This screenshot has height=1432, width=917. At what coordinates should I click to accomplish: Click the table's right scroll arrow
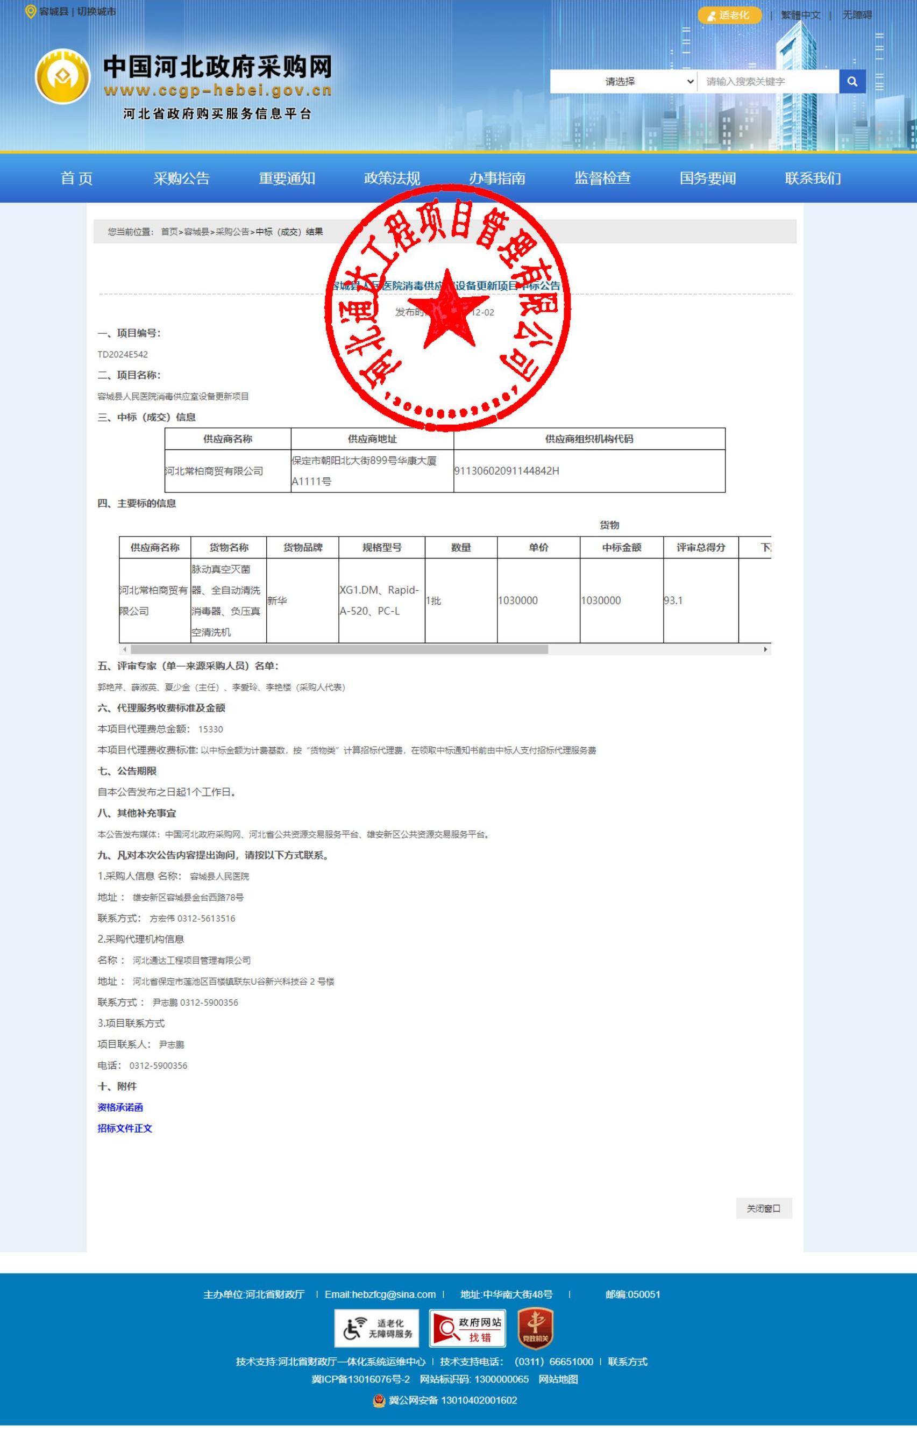(x=766, y=649)
